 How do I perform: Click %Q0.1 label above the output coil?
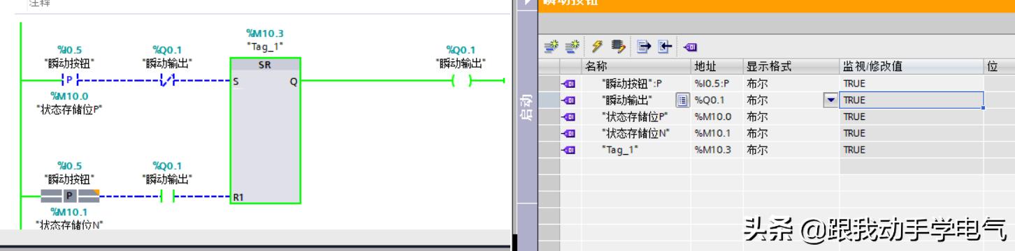point(461,50)
